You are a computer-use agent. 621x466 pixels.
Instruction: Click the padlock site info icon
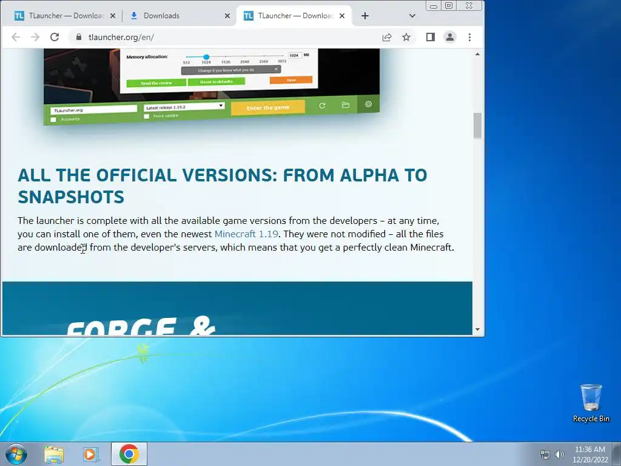(79, 37)
